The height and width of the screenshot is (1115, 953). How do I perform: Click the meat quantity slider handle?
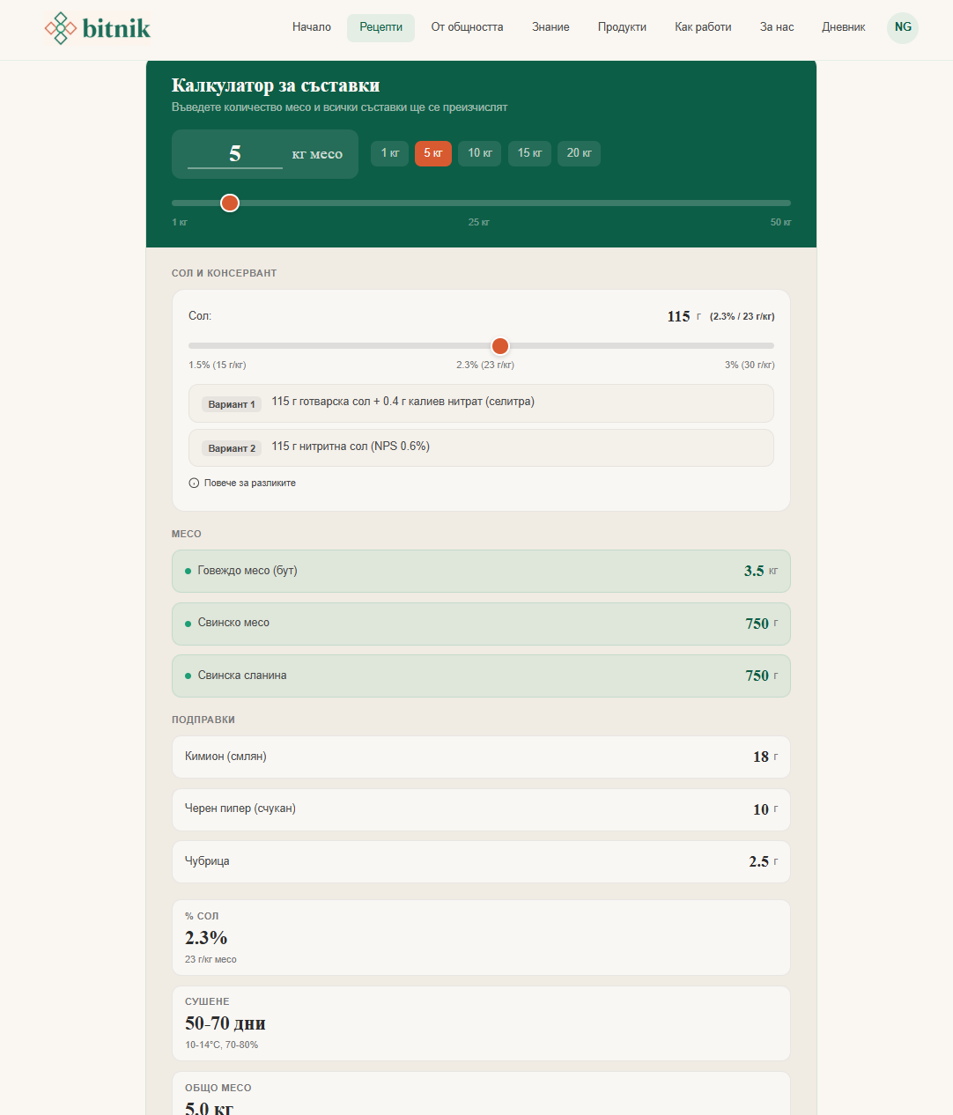[230, 203]
